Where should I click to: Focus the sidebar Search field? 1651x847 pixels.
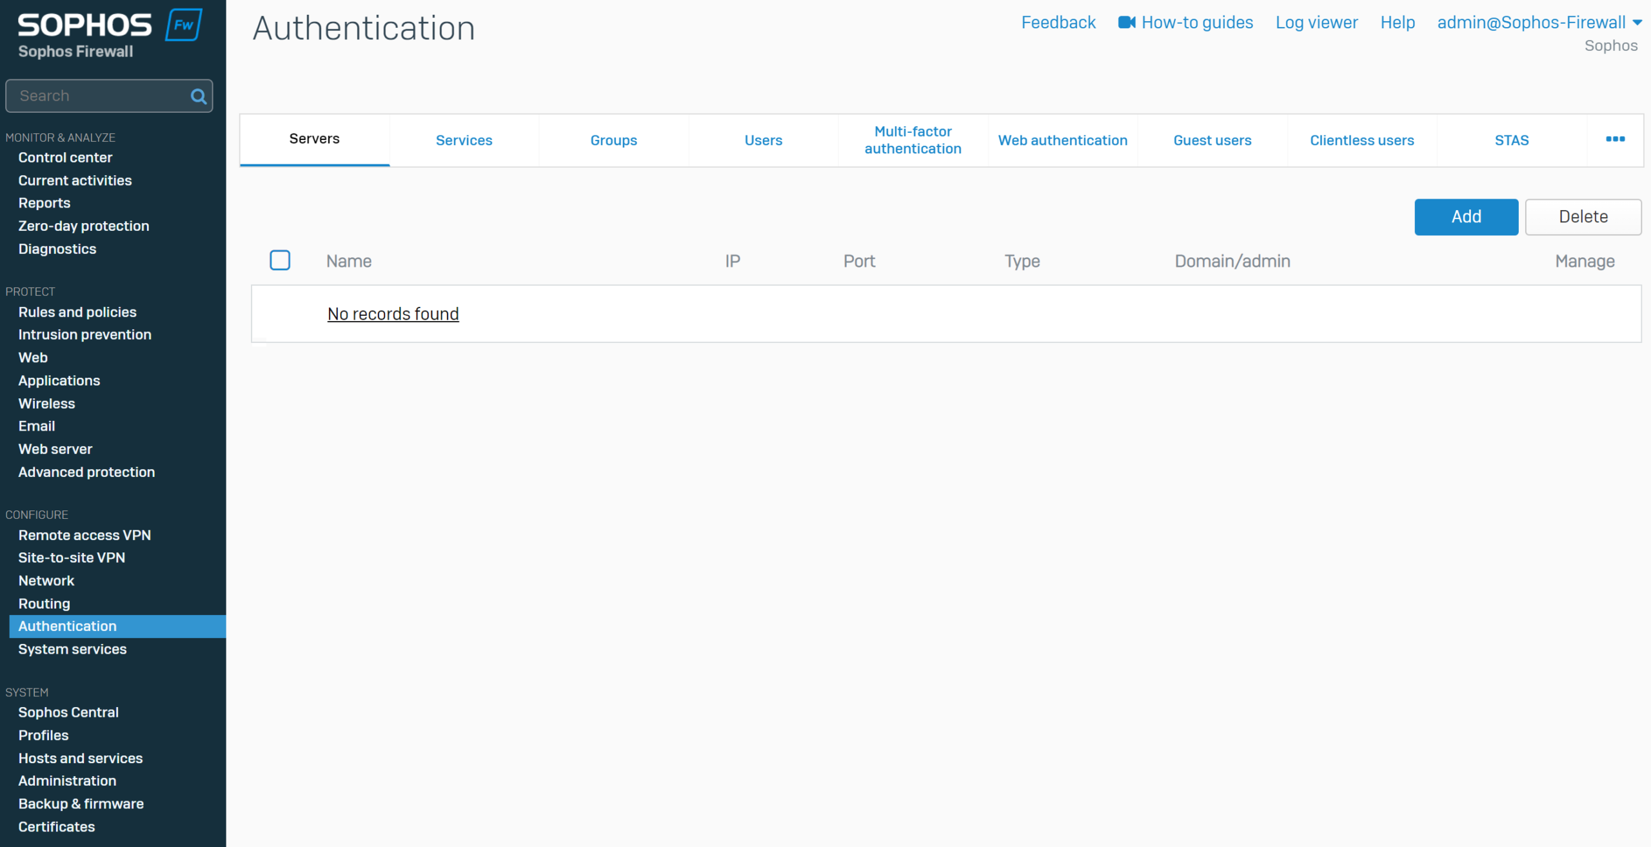[100, 96]
